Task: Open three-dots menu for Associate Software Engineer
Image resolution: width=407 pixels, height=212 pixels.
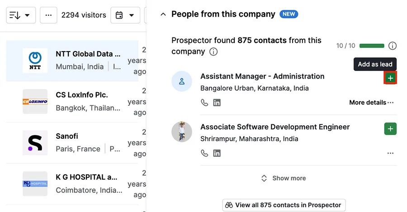Action: click(x=390, y=153)
